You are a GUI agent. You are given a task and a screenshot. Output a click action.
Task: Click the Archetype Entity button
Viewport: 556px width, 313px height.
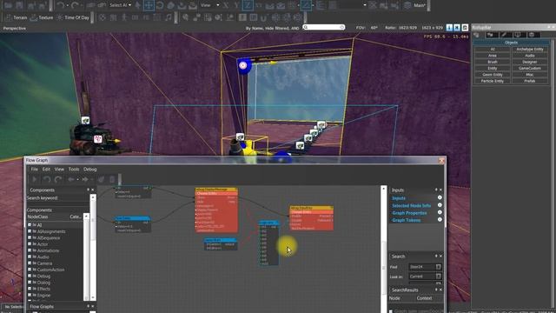click(530, 50)
